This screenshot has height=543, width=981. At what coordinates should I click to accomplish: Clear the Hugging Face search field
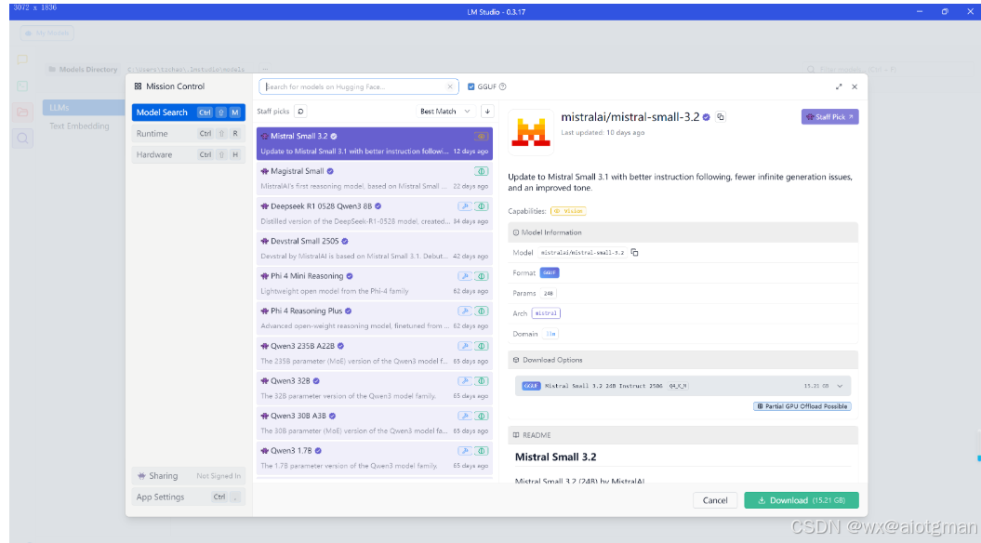(450, 87)
